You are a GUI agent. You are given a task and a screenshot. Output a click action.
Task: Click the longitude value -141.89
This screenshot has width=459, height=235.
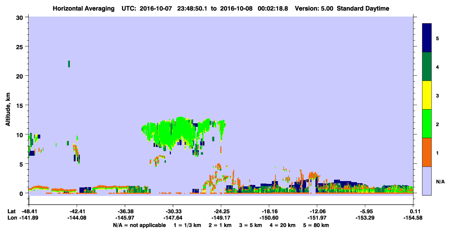tap(29, 218)
